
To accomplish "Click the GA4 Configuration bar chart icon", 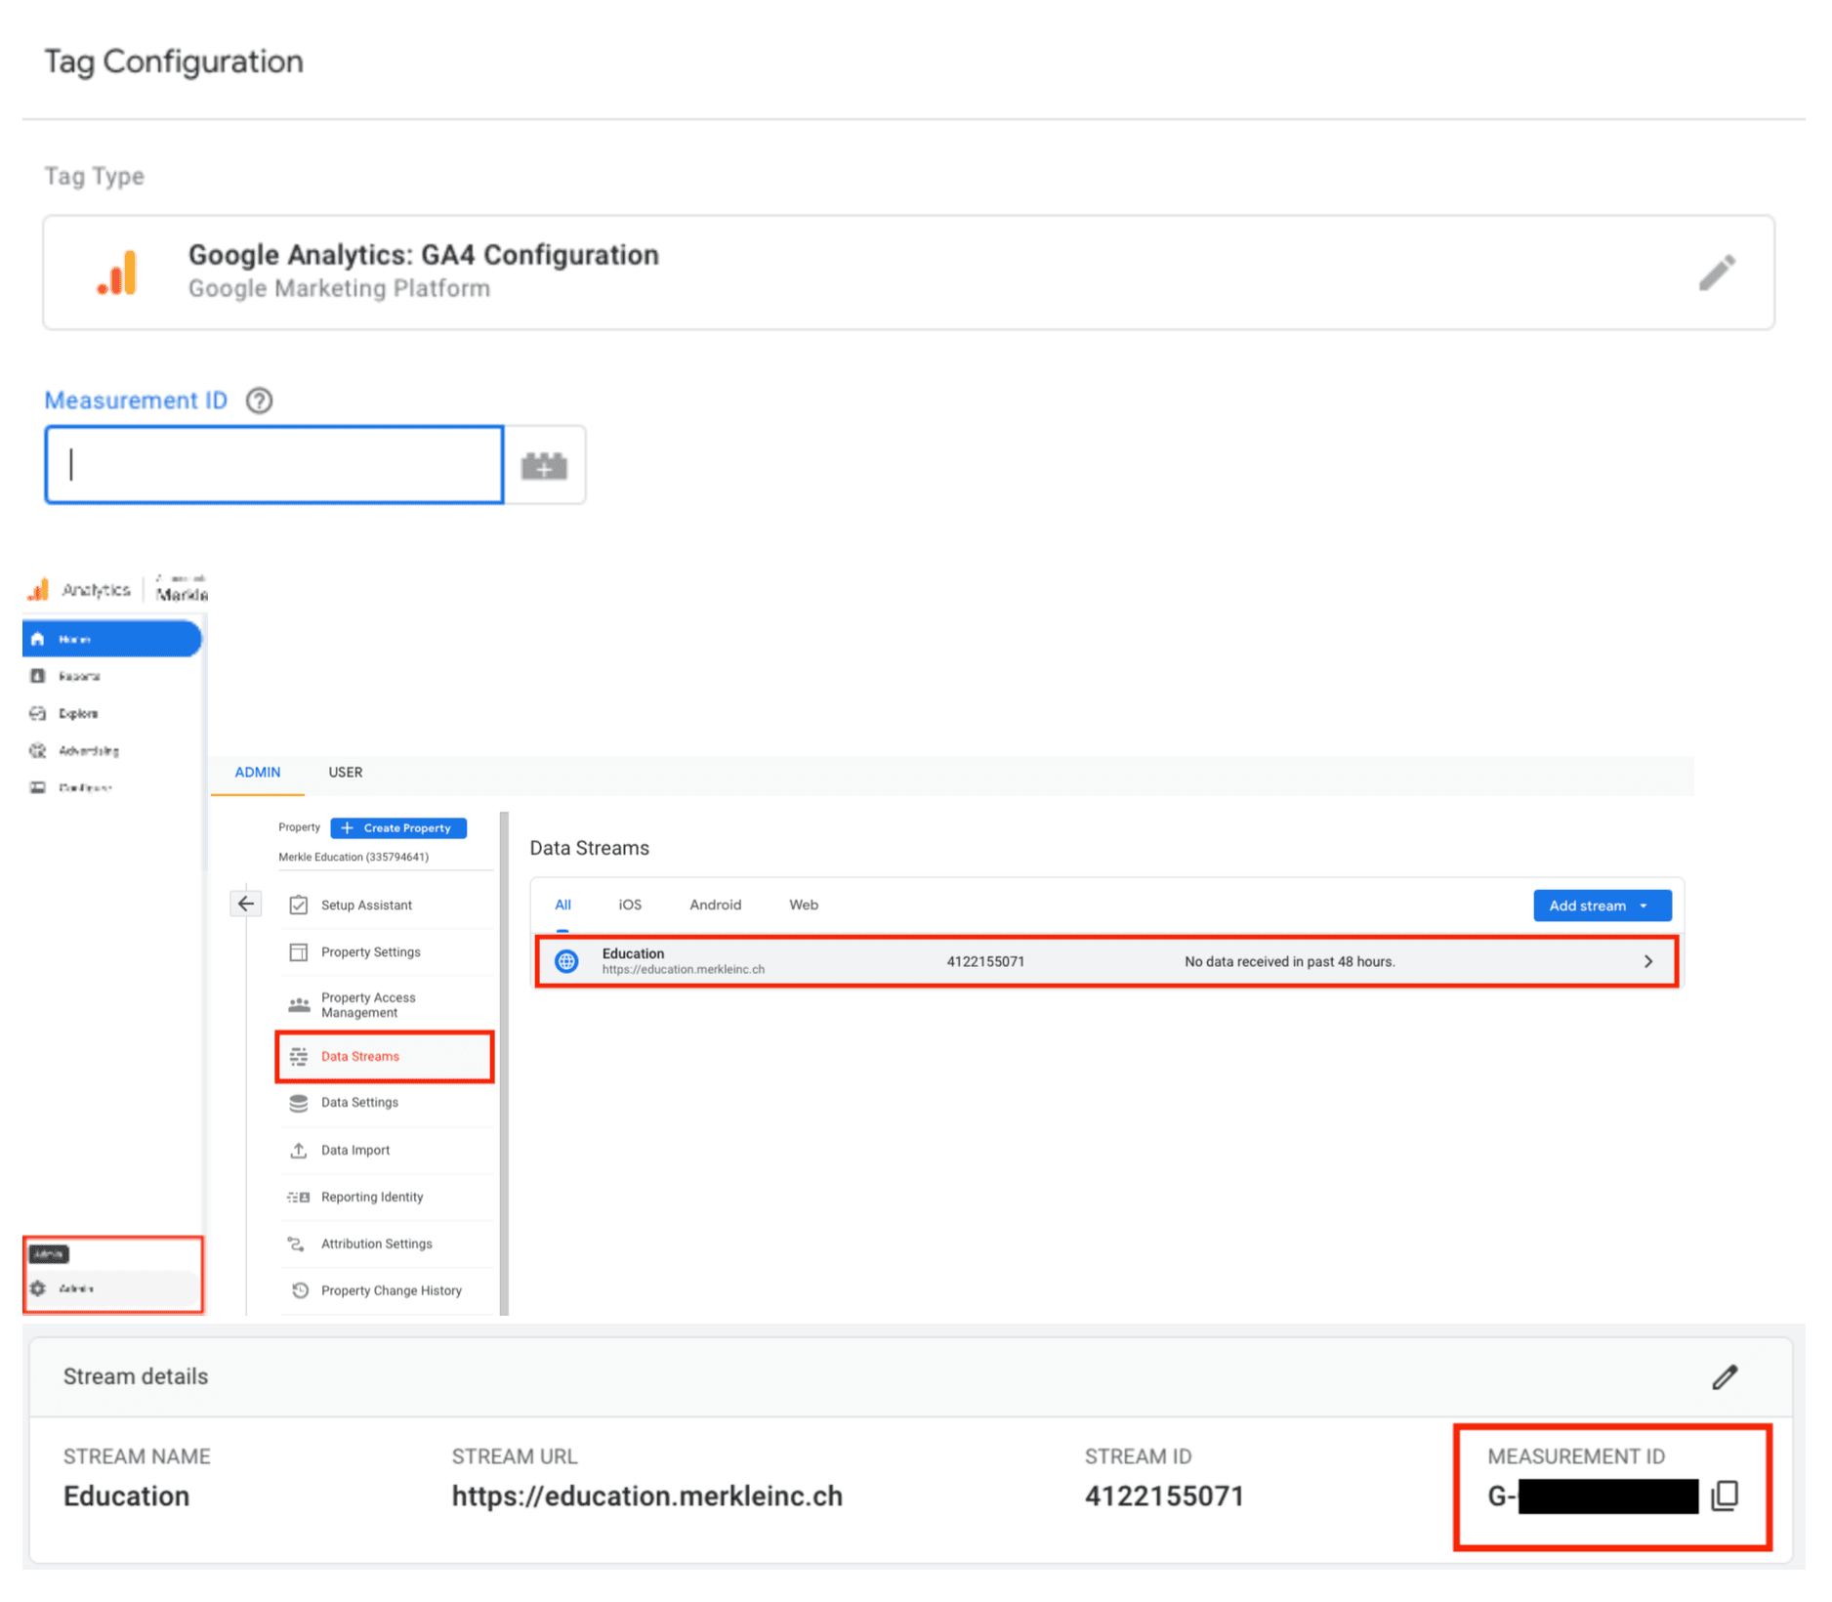I will 117,273.
